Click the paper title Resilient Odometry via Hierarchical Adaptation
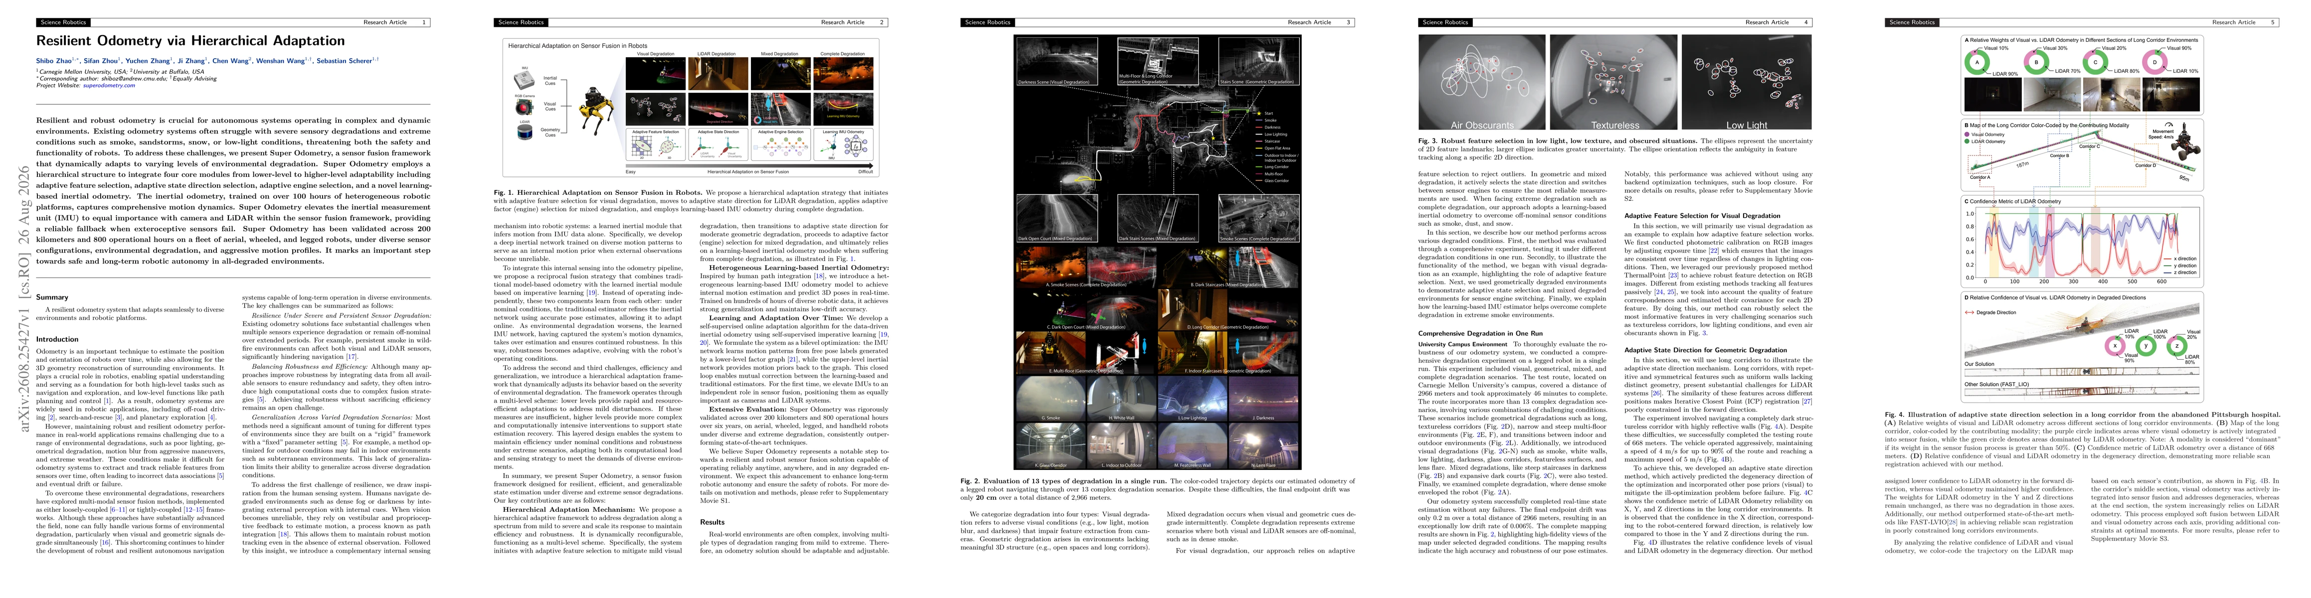The width and height of the screenshot is (2311, 598). coord(190,40)
